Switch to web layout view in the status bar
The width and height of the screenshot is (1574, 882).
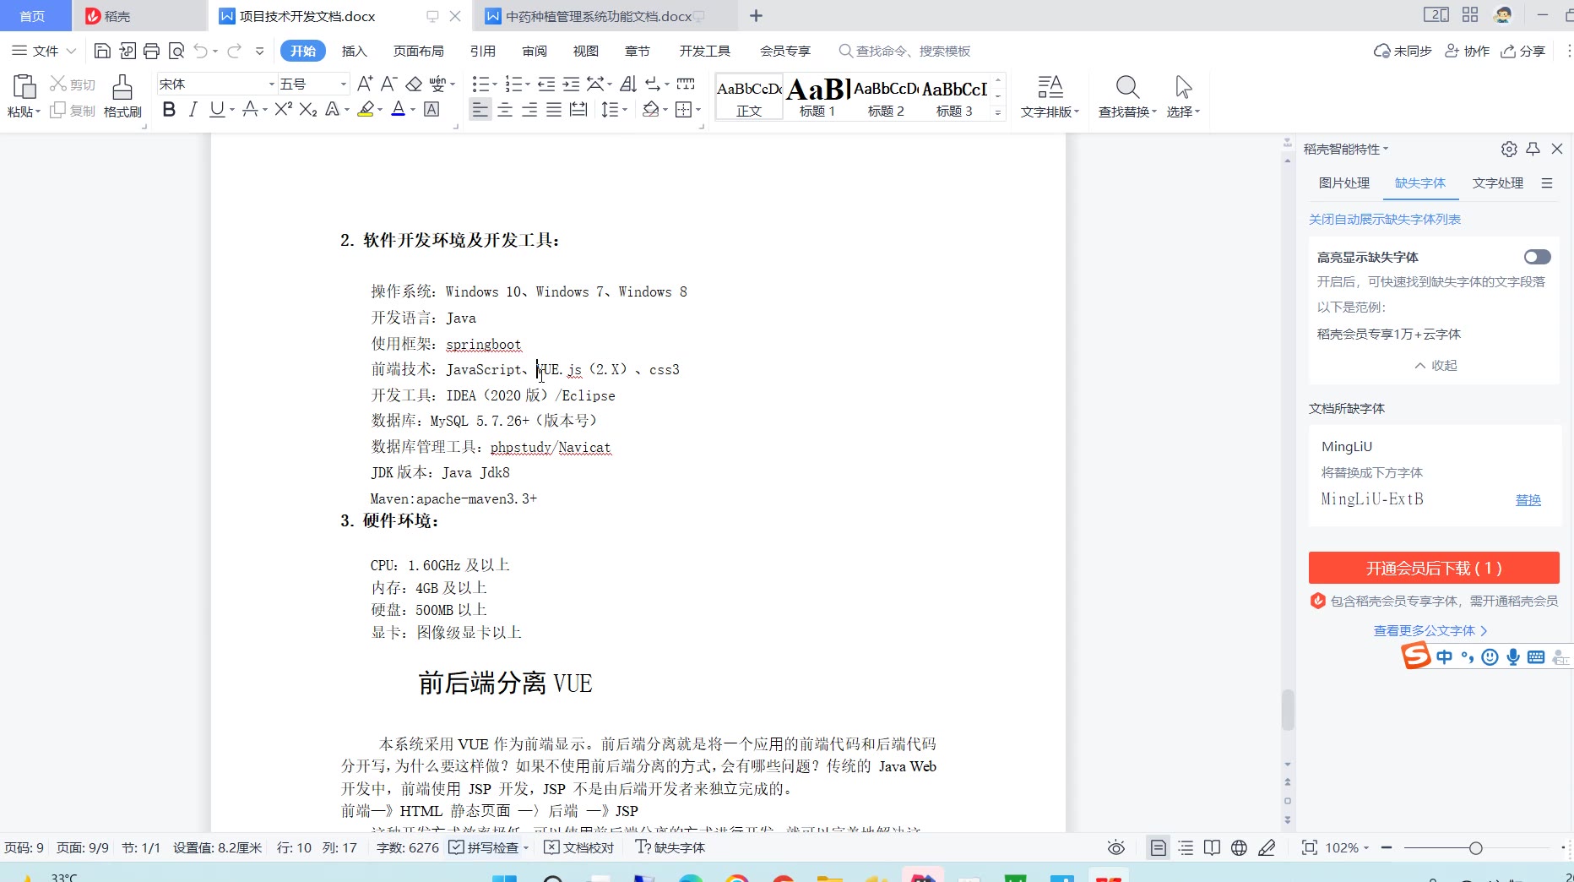point(1239,847)
